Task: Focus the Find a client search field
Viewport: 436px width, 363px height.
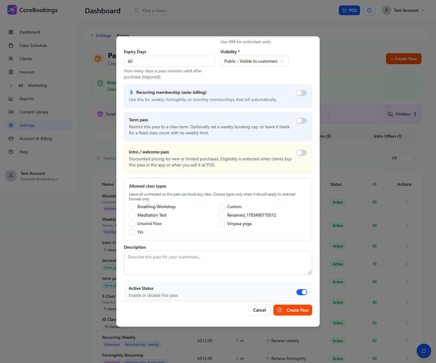Action: [198, 10]
